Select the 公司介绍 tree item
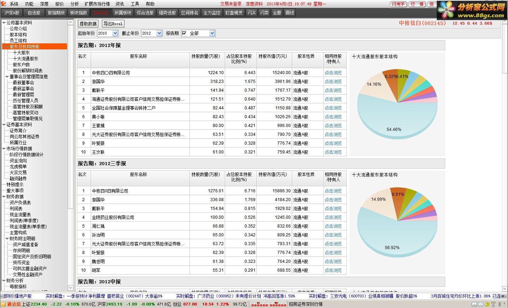 (18, 29)
